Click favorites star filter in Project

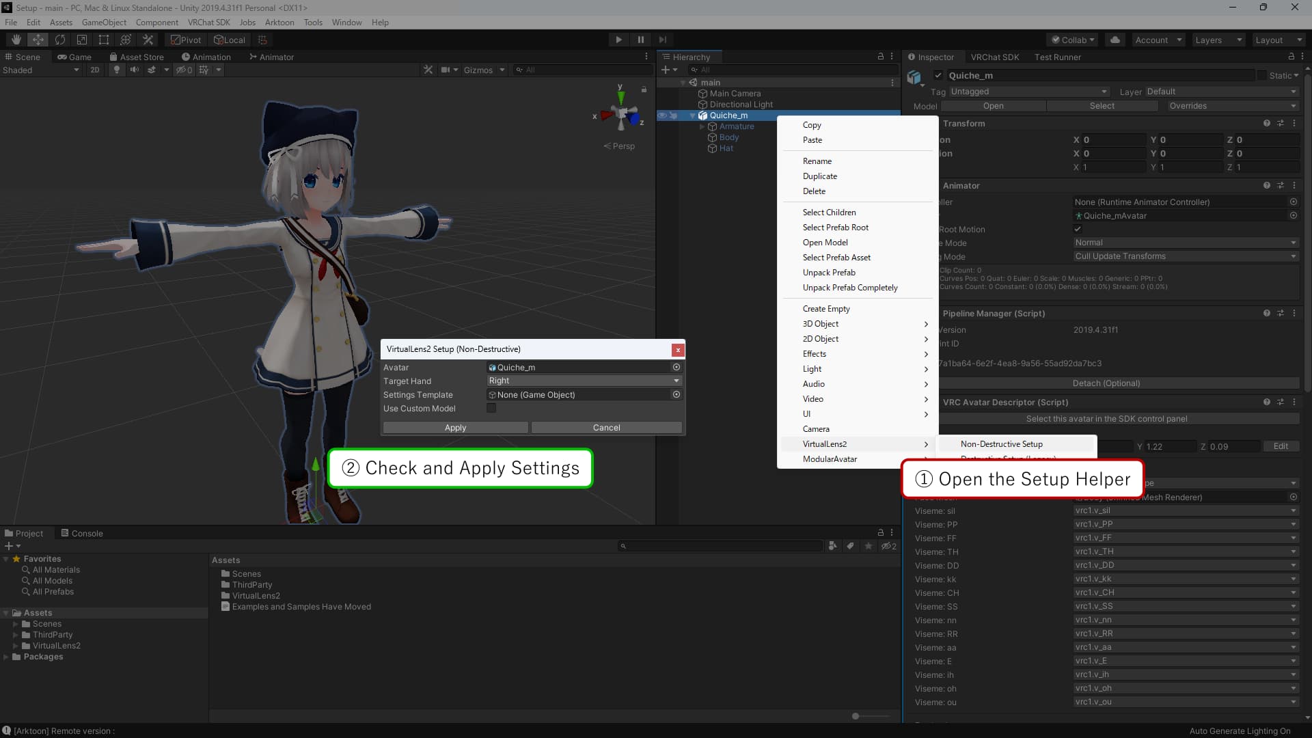(x=869, y=546)
